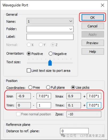Preview the port settings

click(x=93, y=43)
